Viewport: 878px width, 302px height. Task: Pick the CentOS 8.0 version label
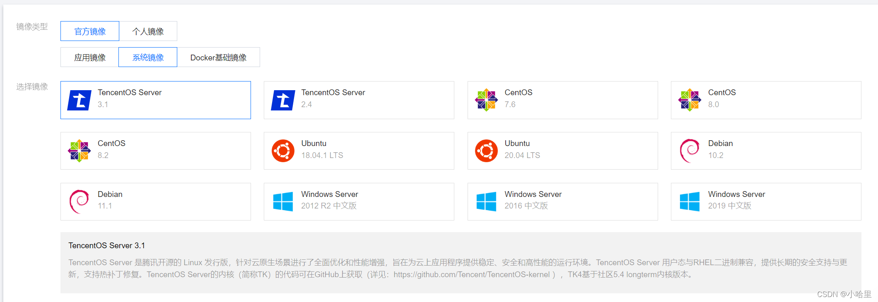click(714, 105)
